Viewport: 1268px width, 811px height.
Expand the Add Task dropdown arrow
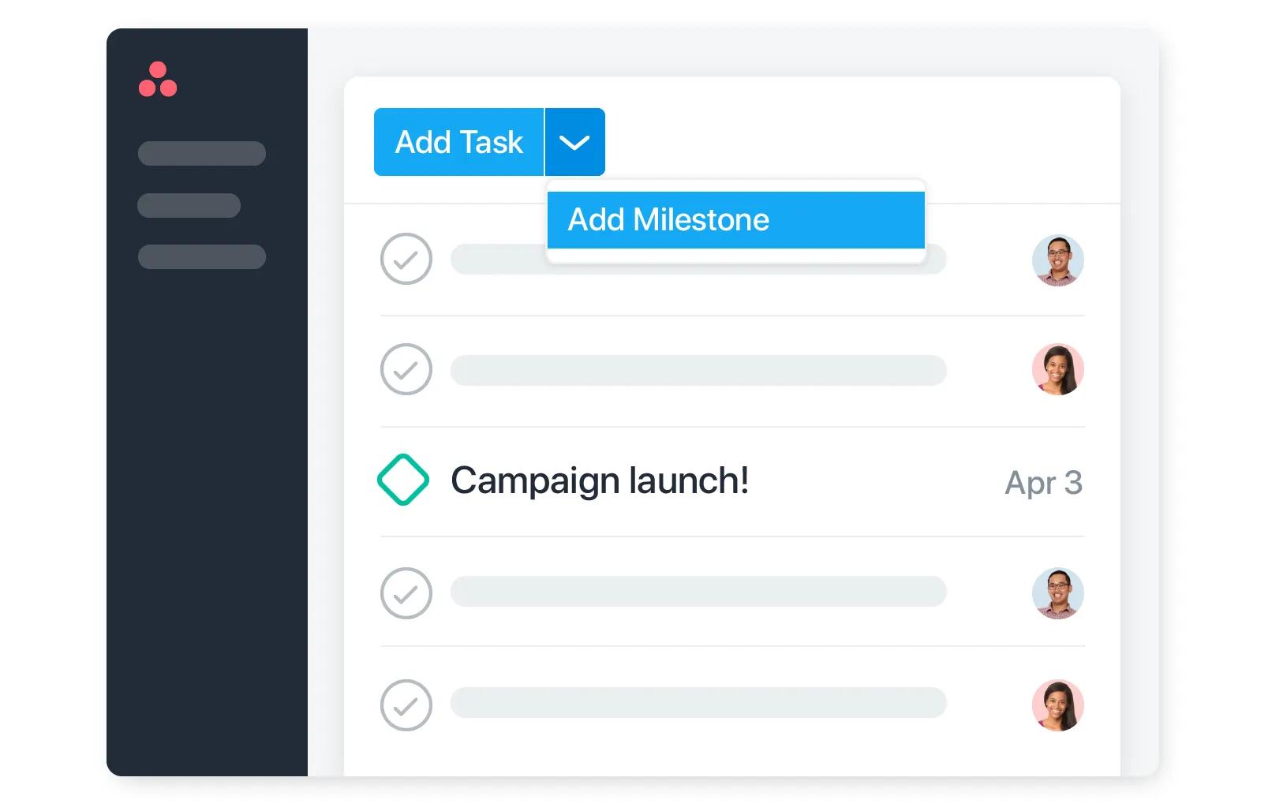(x=574, y=142)
